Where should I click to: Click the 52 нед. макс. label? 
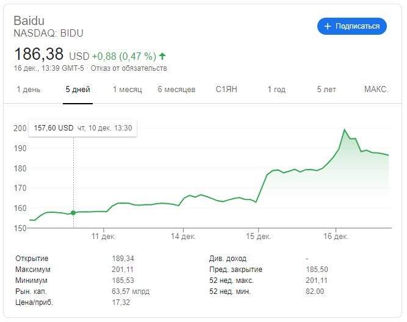[x=231, y=281]
